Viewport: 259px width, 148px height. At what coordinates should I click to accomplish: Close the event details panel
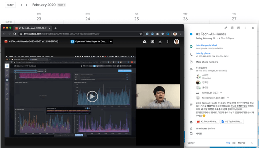[253, 28]
